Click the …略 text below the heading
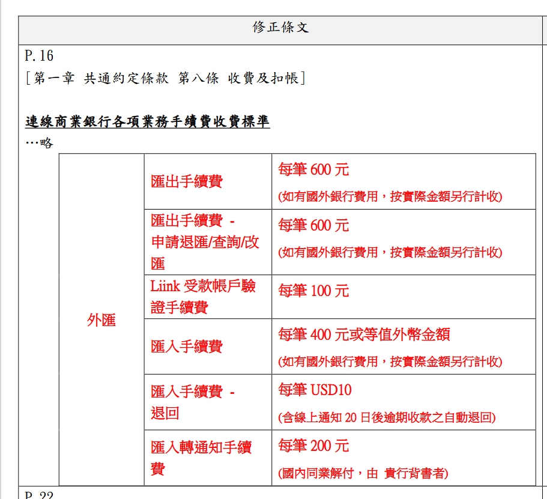This screenshot has width=547, height=499. (39, 143)
